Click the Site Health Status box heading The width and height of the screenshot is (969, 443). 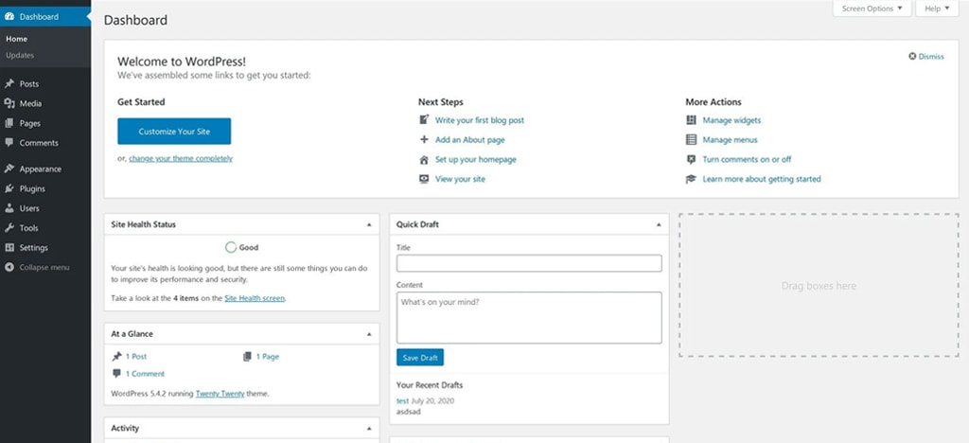coord(144,225)
